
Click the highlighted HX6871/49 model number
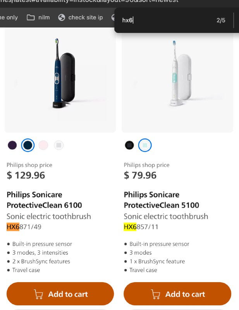[x=24, y=227]
